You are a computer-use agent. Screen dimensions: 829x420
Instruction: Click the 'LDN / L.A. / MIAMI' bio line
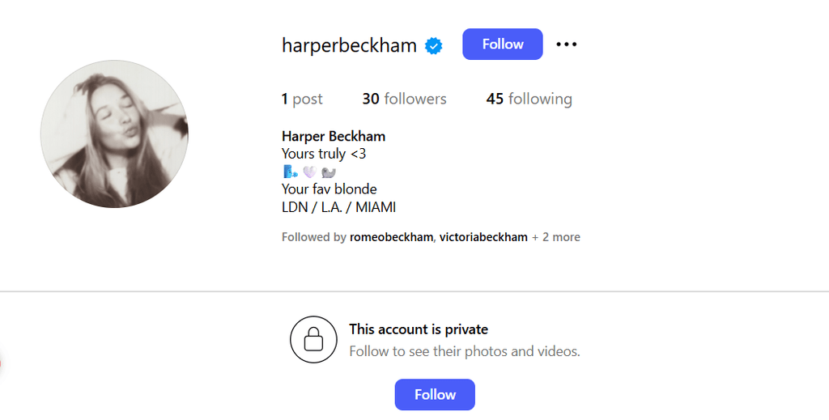(x=338, y=207)
